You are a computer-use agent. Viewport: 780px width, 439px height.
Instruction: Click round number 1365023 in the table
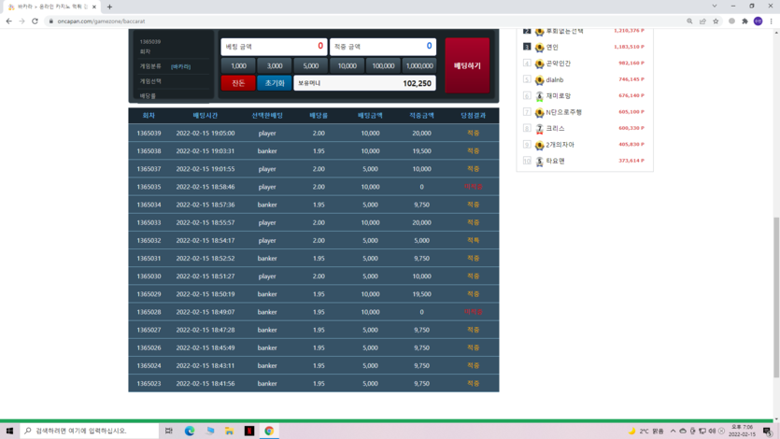tap(149, 384)
